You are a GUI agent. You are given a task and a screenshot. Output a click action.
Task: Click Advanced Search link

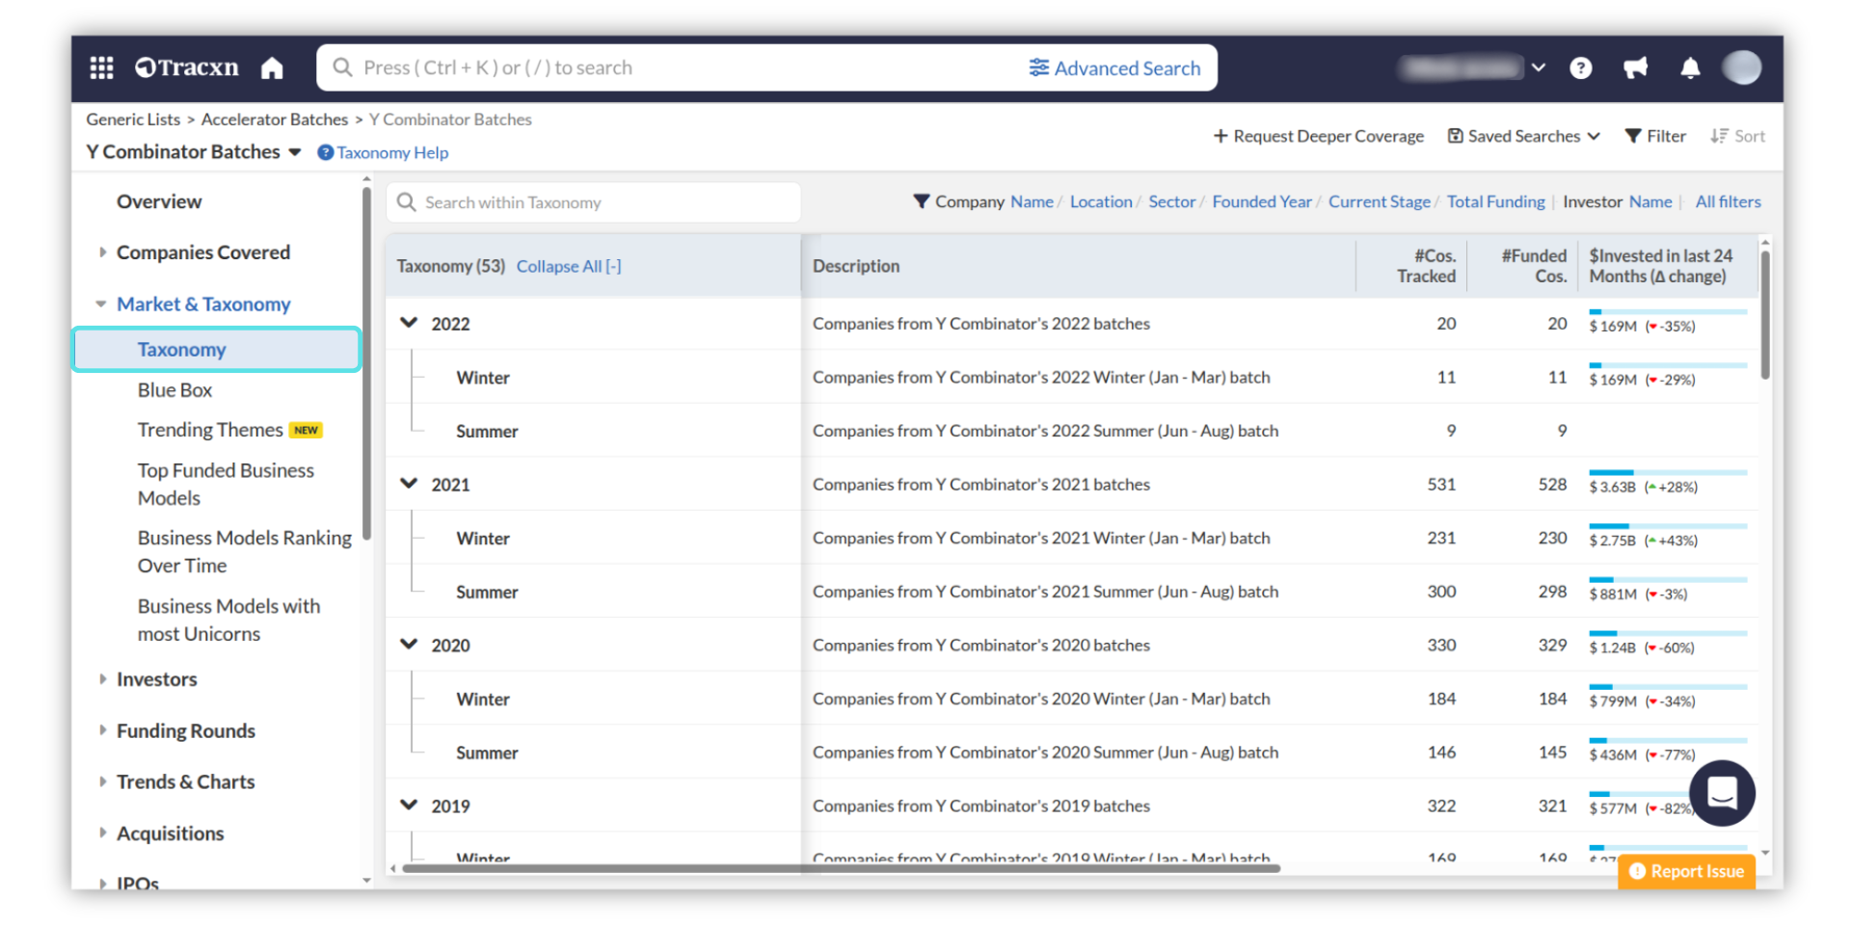tap(1114, 68)
